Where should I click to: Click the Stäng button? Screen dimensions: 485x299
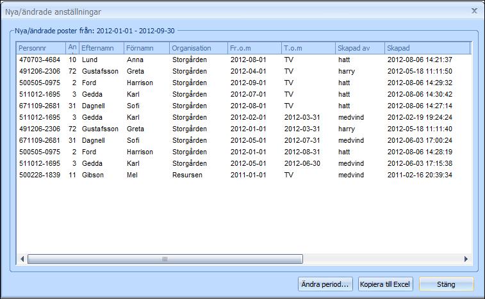446,284
